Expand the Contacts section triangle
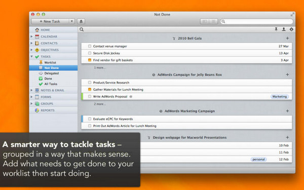Viewport: 304px width, 190px height. click(31, 43)
